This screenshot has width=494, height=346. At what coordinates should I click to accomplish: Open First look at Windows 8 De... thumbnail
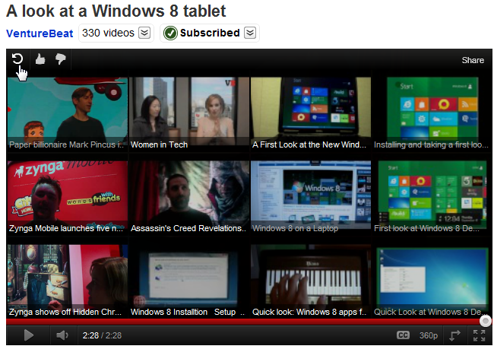[432, 198]
